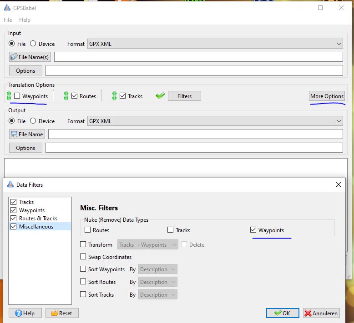Confirm filters with the OK button
Viewport: 354px width, 323px height.
pos(283,313)
